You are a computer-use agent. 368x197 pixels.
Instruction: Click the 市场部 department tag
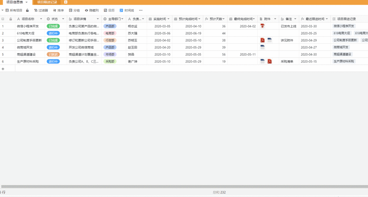coord(110,54)
